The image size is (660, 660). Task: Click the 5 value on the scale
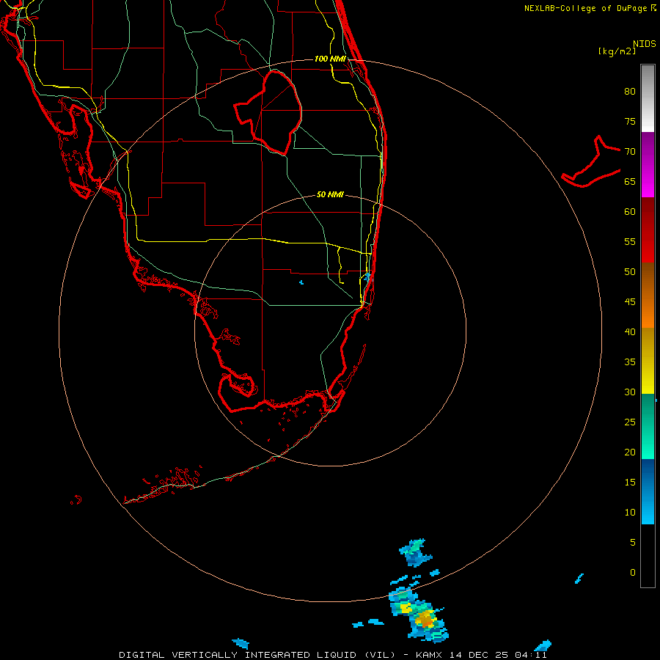(633, 543)
